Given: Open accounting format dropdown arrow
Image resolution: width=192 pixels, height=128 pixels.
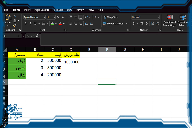Looking at the screenshot, I should coord(137,23).
